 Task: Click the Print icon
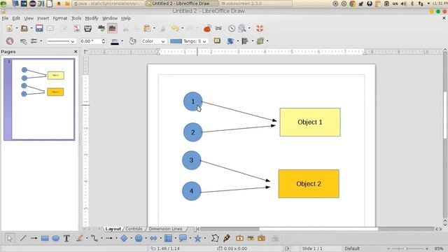(88, 28)
